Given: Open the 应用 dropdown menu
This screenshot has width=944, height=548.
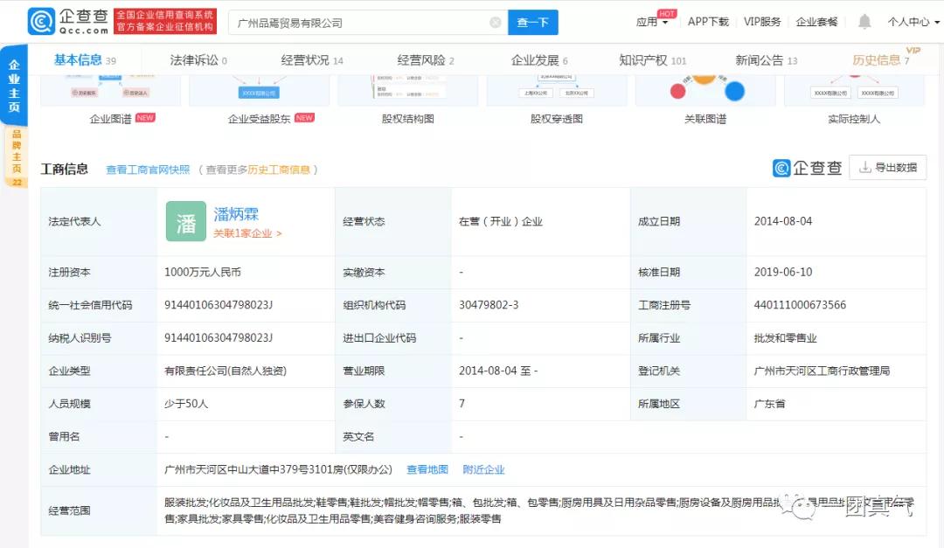Looking at the screenshot, I should 649,22.
